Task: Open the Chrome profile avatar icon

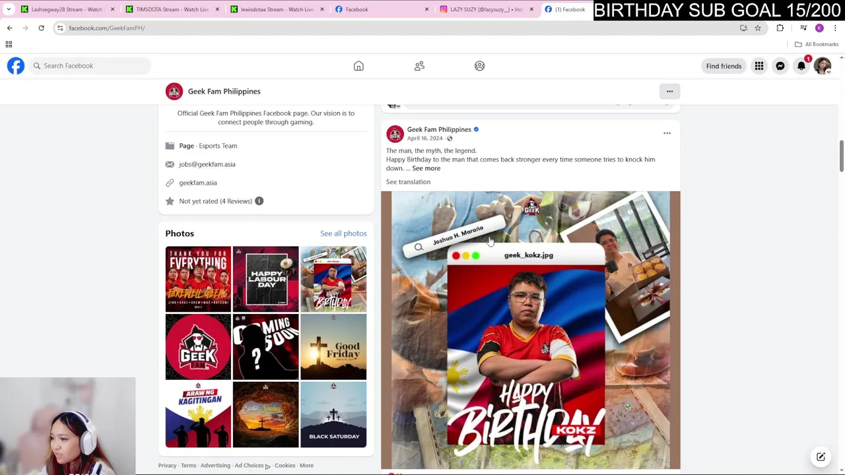Action: [x=819, y=28]
